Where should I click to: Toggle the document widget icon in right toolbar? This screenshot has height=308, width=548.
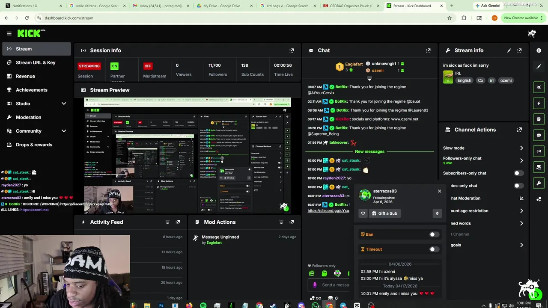coord(539,119)
